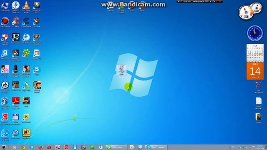Launch Rockstar yellow R shortcut
The height and width of the screenshot is (150, 267).
[26, 118]
